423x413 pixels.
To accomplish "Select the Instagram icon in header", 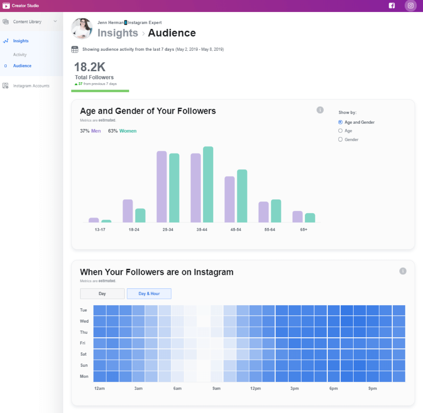I will [x=411, y=6].
